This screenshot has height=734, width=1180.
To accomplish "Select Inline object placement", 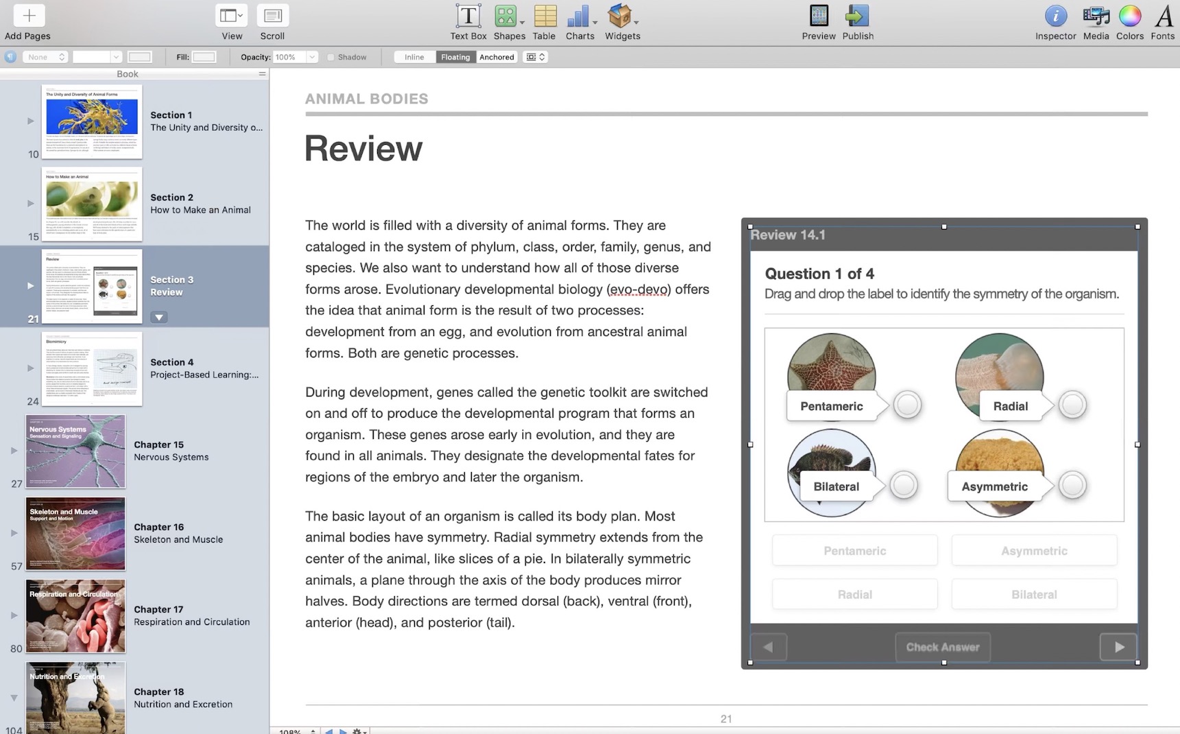I will [414, 57].
